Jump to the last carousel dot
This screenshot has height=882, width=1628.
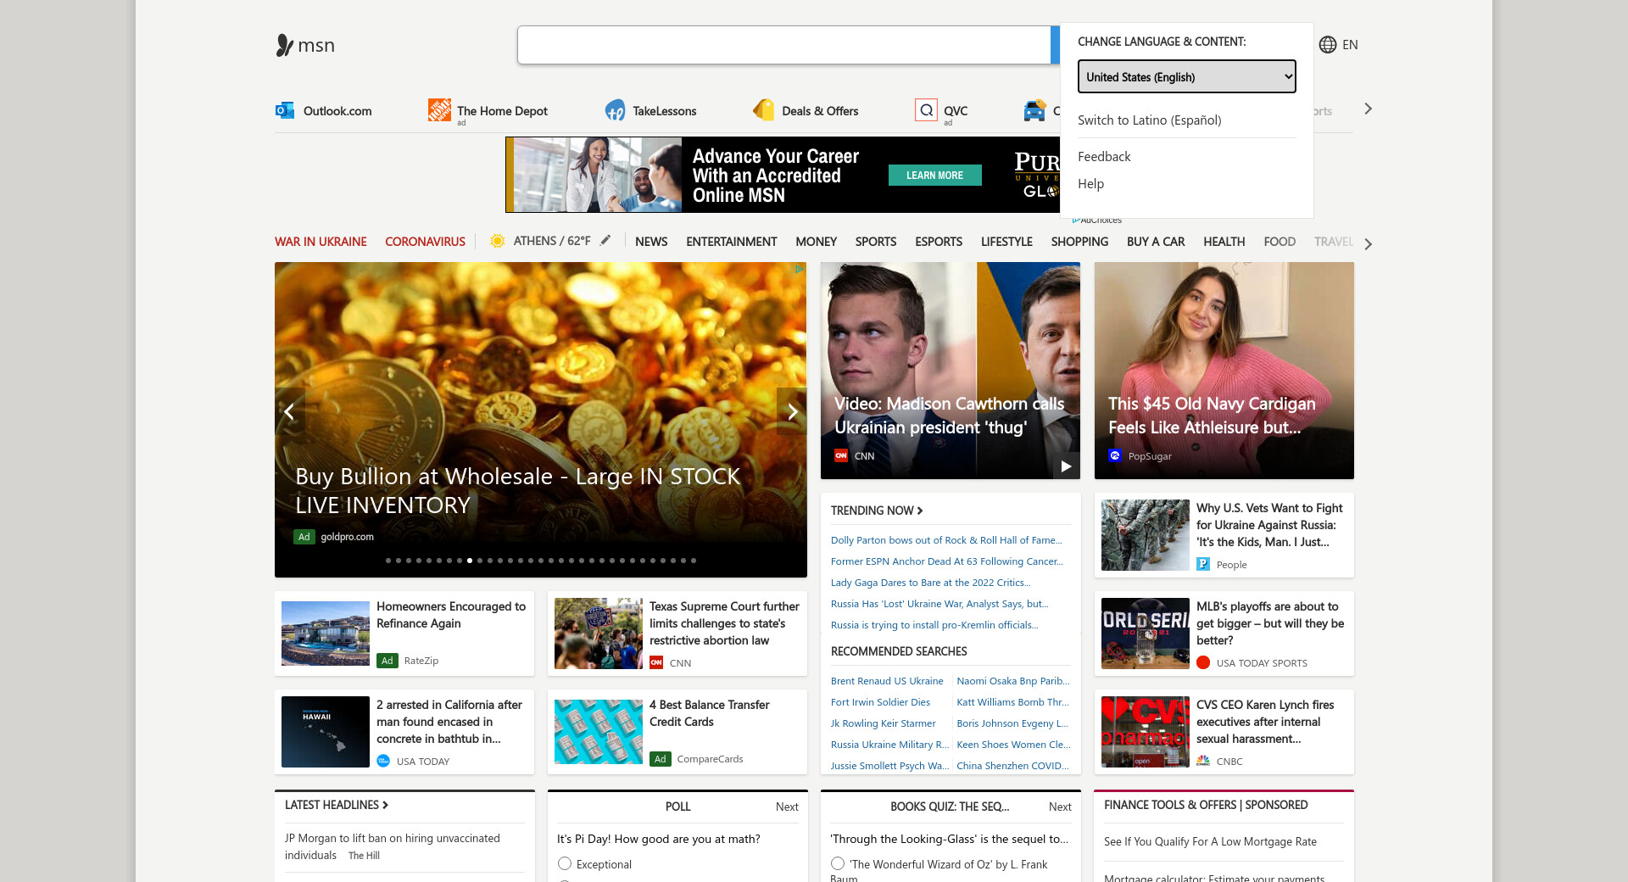click(x=694, y=561)
